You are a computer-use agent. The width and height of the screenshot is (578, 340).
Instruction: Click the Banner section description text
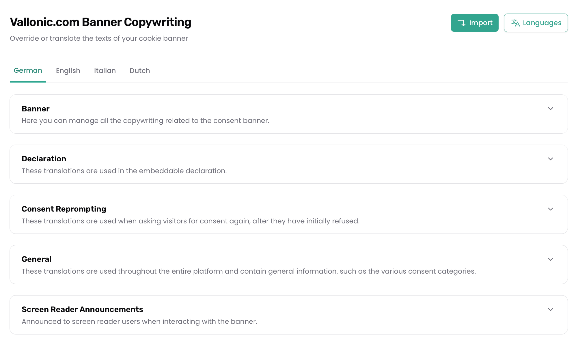point(146,121)
